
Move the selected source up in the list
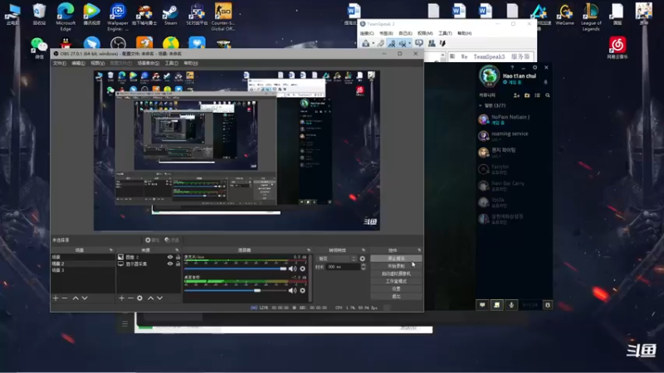point(150,298)
